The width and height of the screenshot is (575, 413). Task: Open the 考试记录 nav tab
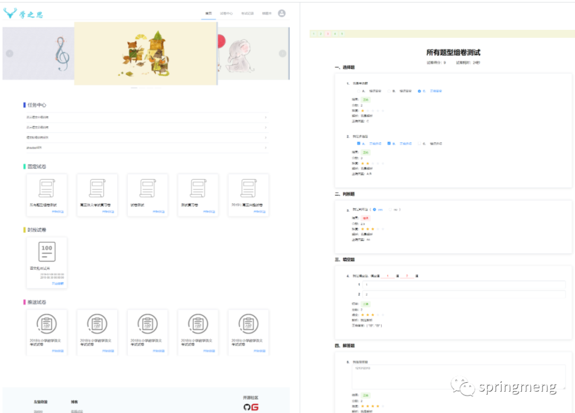(248, 13)
